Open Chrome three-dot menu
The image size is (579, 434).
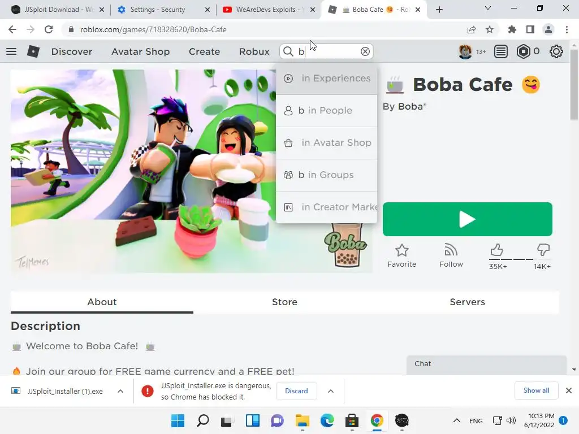pos(567,29)
